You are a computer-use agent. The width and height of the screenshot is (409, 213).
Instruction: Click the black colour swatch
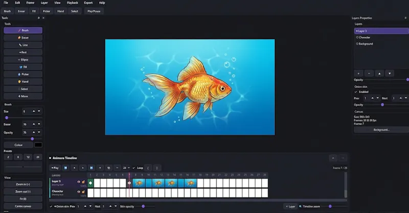point(38,145)
